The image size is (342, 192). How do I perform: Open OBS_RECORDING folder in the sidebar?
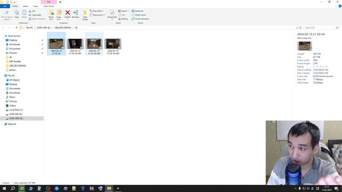click(18, 66)
